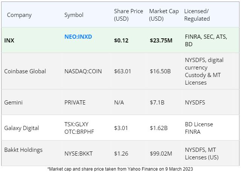Image resolution: width=241 pixels, height=174 pixels.
Task: Click the Yahoo Finance footnote text
Action: tap(120, 169)
